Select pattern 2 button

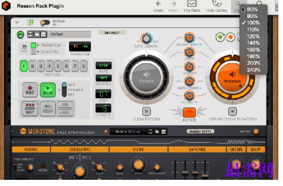pos(32,66)
